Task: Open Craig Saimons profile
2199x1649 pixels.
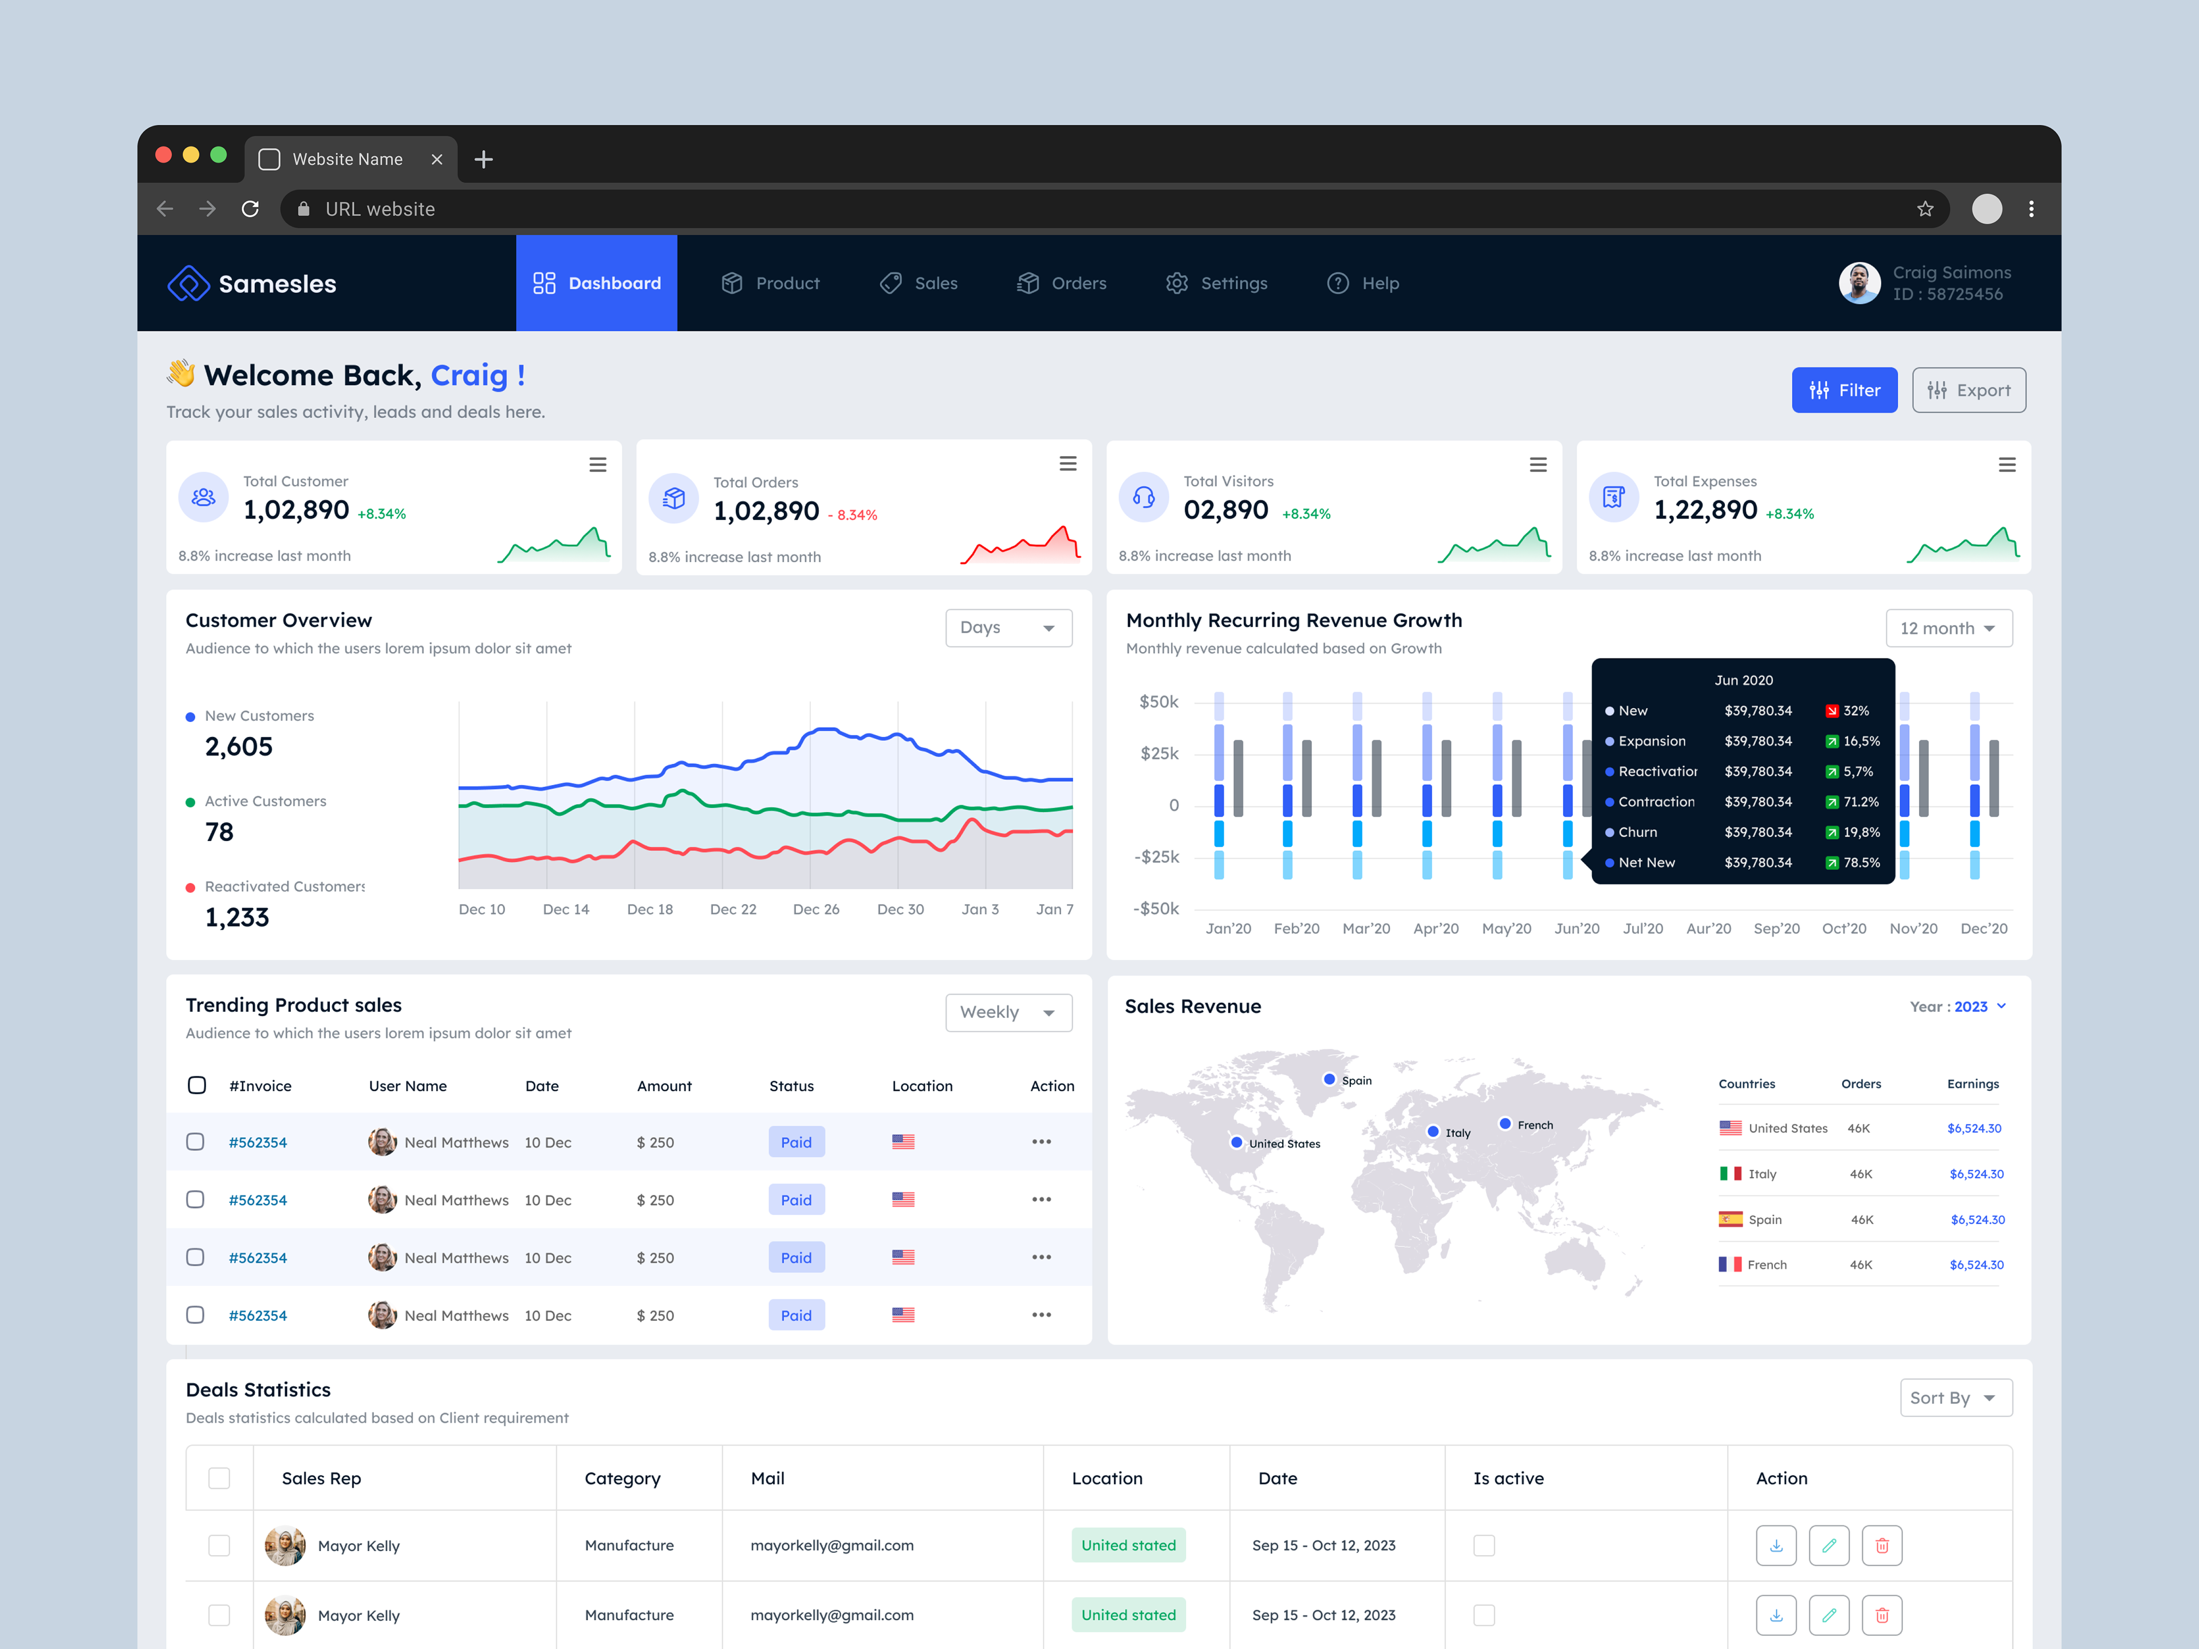Action: [x=1925, y=283]
